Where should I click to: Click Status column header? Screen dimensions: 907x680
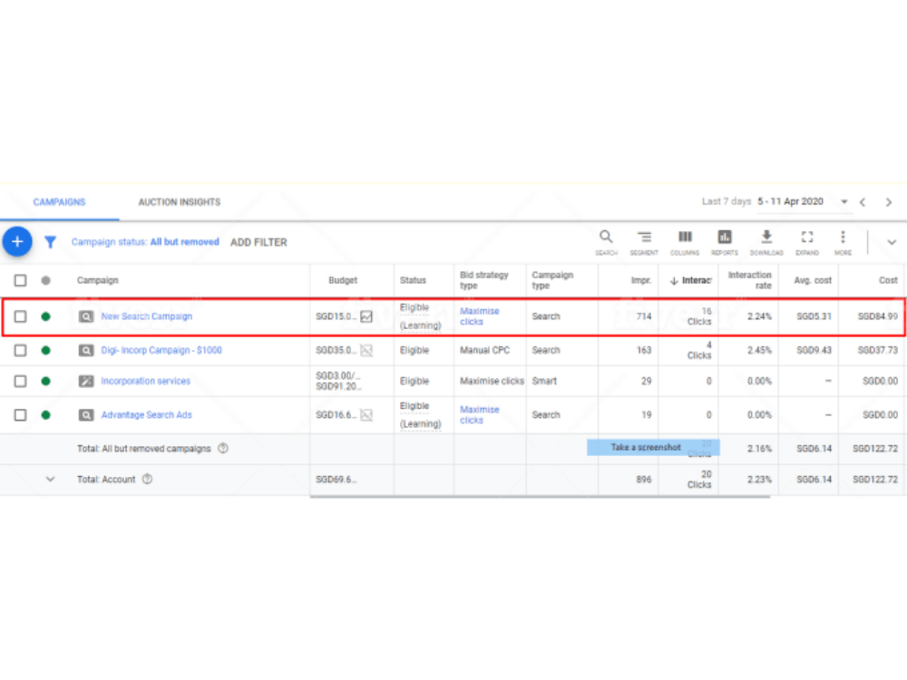413,280
